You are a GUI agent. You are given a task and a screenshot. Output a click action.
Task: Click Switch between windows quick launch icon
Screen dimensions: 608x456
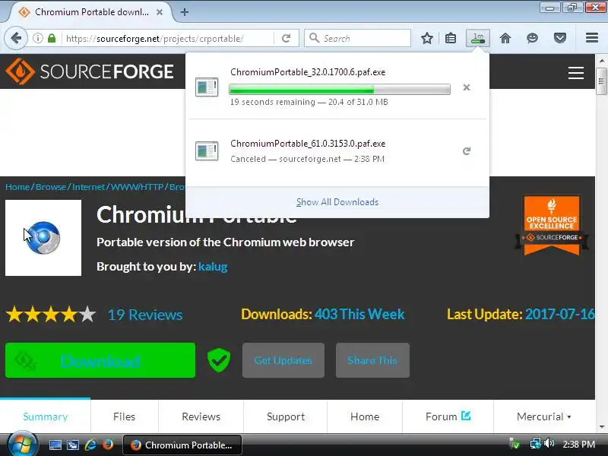[x=73, y=445]
